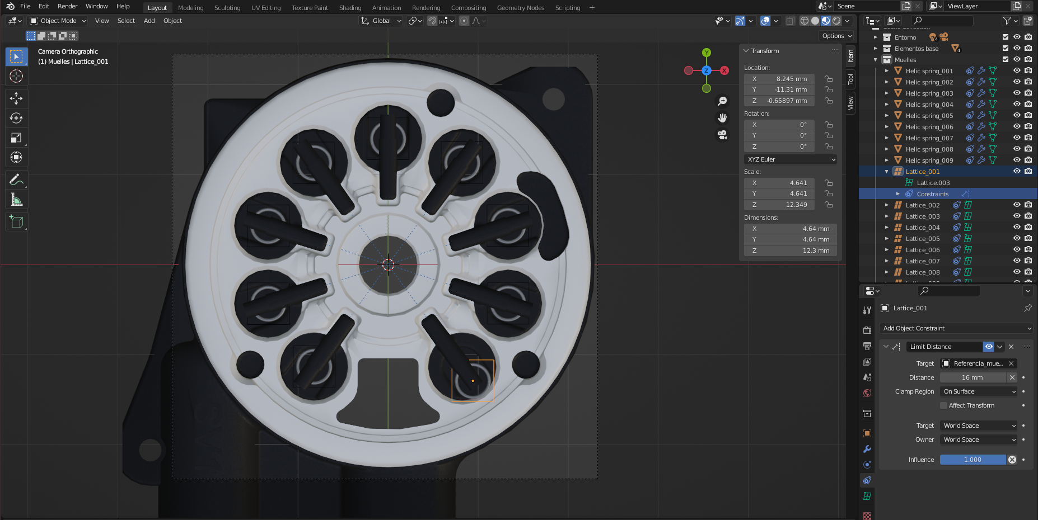The height and width of the screenshot is (520, 1038).
Task: Select the Move tool in toolbar
Action: click(16, 98)
